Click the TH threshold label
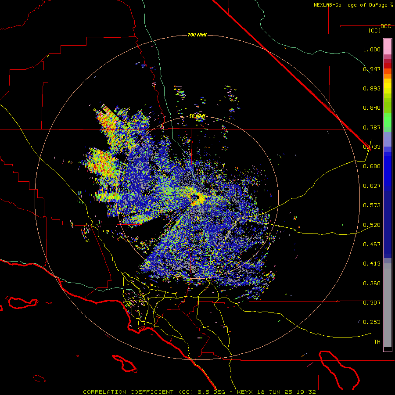395x395 pixels. [x=377, y=342]
